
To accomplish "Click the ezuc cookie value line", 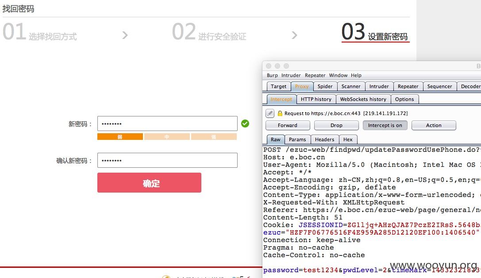I will [x=371, y=232].
